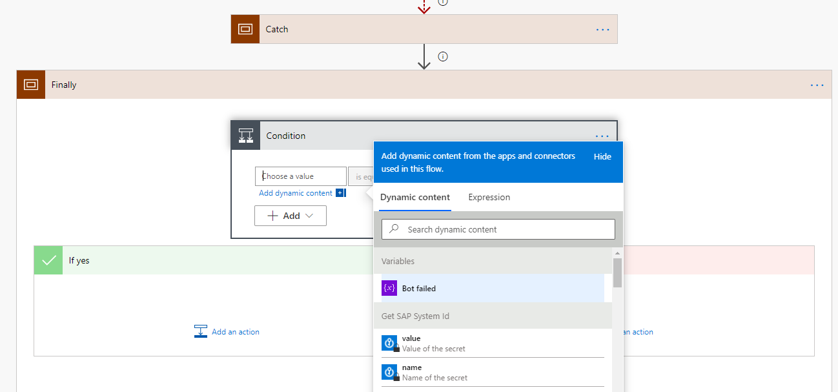The image size is (838, 392).
Task: Click the Condition action icon
Action: (x=246, y=135)
